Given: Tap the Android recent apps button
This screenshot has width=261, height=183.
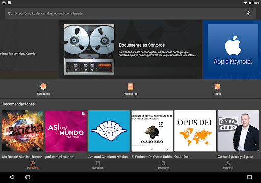Looking at the screenshot, I should pos(249,177).
